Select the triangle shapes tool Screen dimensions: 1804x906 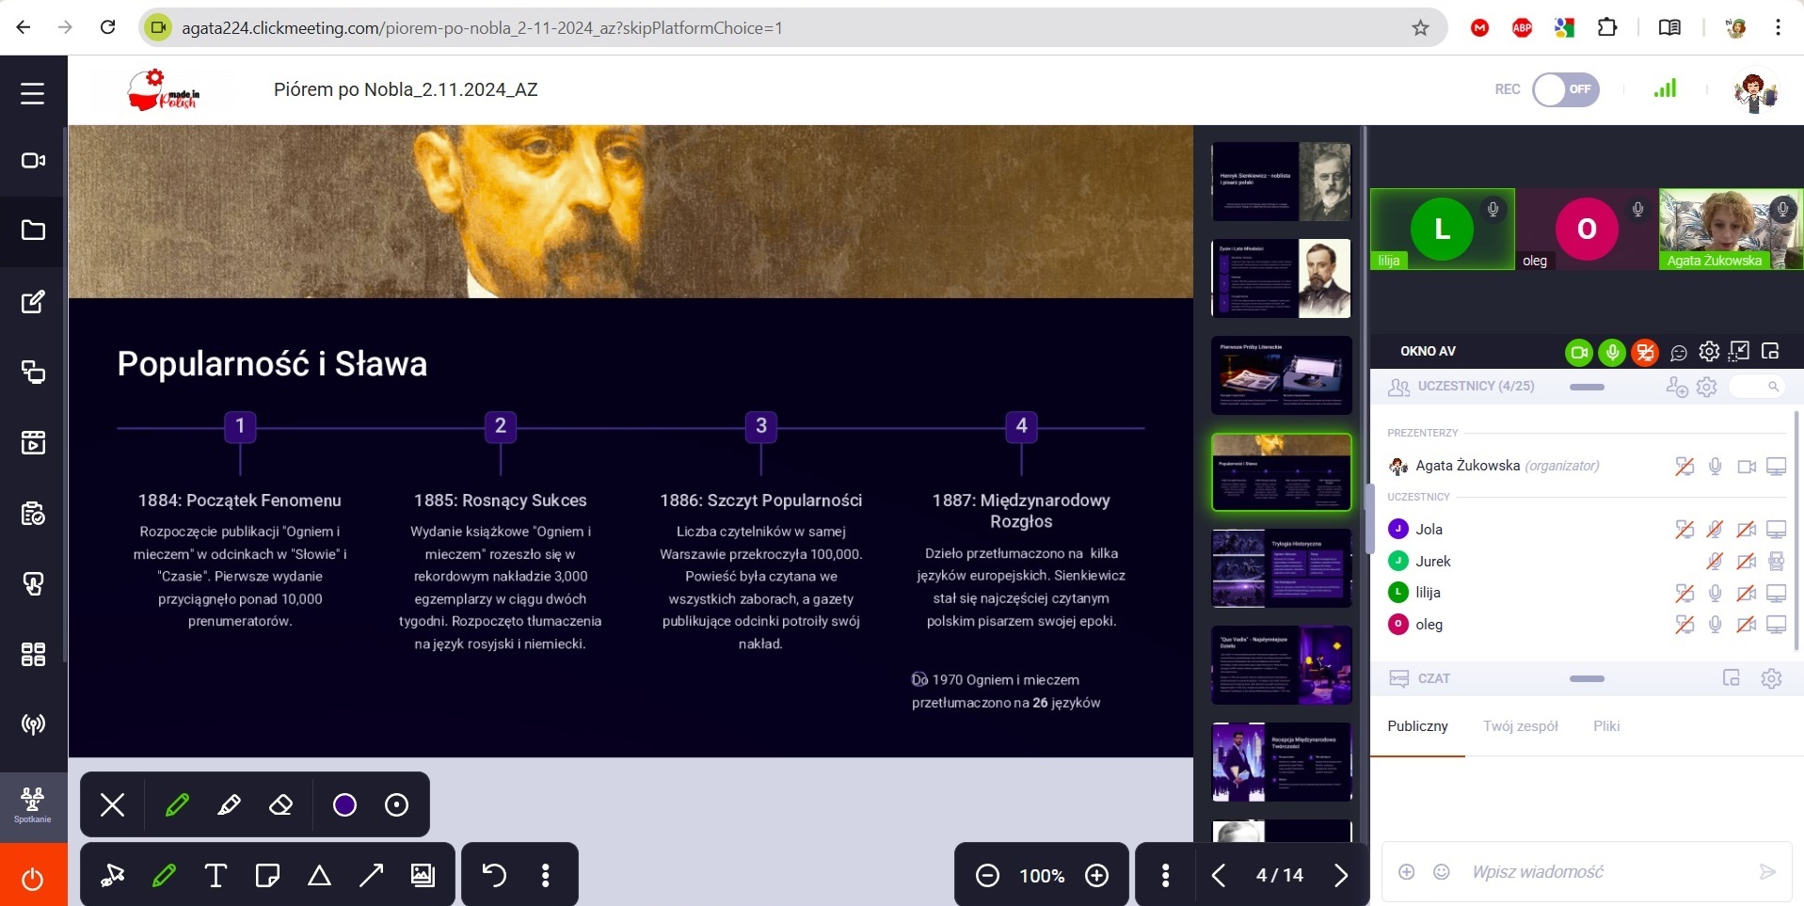(x=319, y=876)
